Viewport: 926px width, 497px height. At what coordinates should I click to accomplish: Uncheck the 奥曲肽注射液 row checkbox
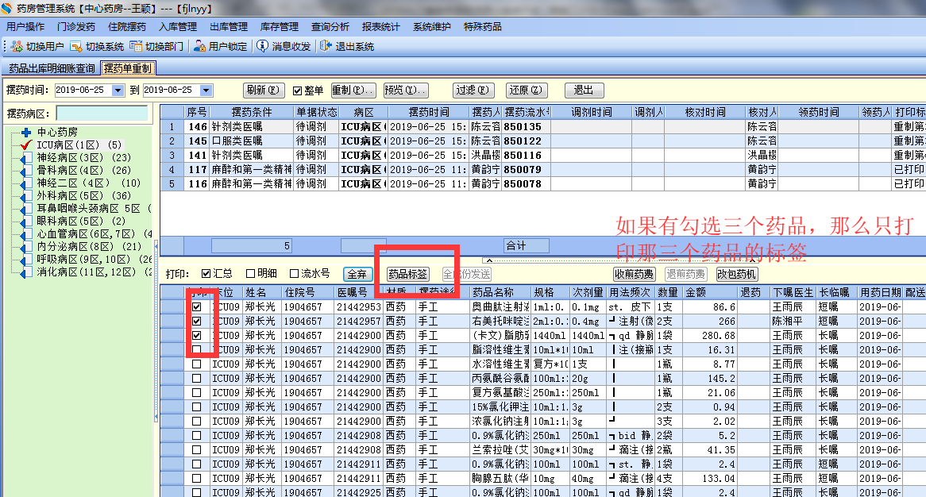coord(197,307)
